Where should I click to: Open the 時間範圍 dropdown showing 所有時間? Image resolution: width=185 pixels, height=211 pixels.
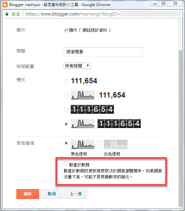[x=77, y=66]
